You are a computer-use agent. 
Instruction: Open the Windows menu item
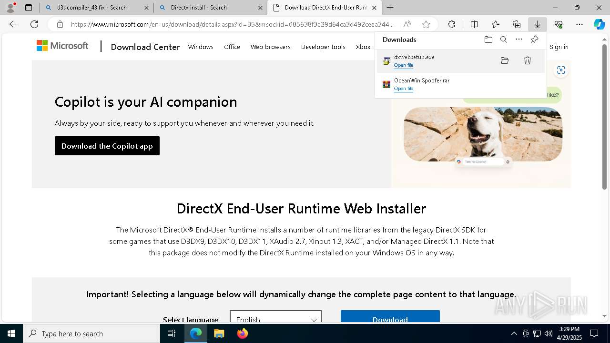click(x=201, y=47)
